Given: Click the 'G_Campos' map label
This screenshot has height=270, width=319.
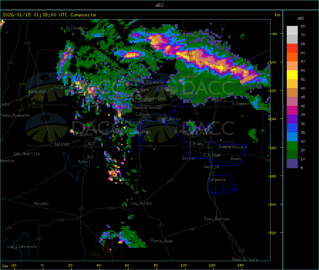Looking at the screenshot, I should click(241, 104).
